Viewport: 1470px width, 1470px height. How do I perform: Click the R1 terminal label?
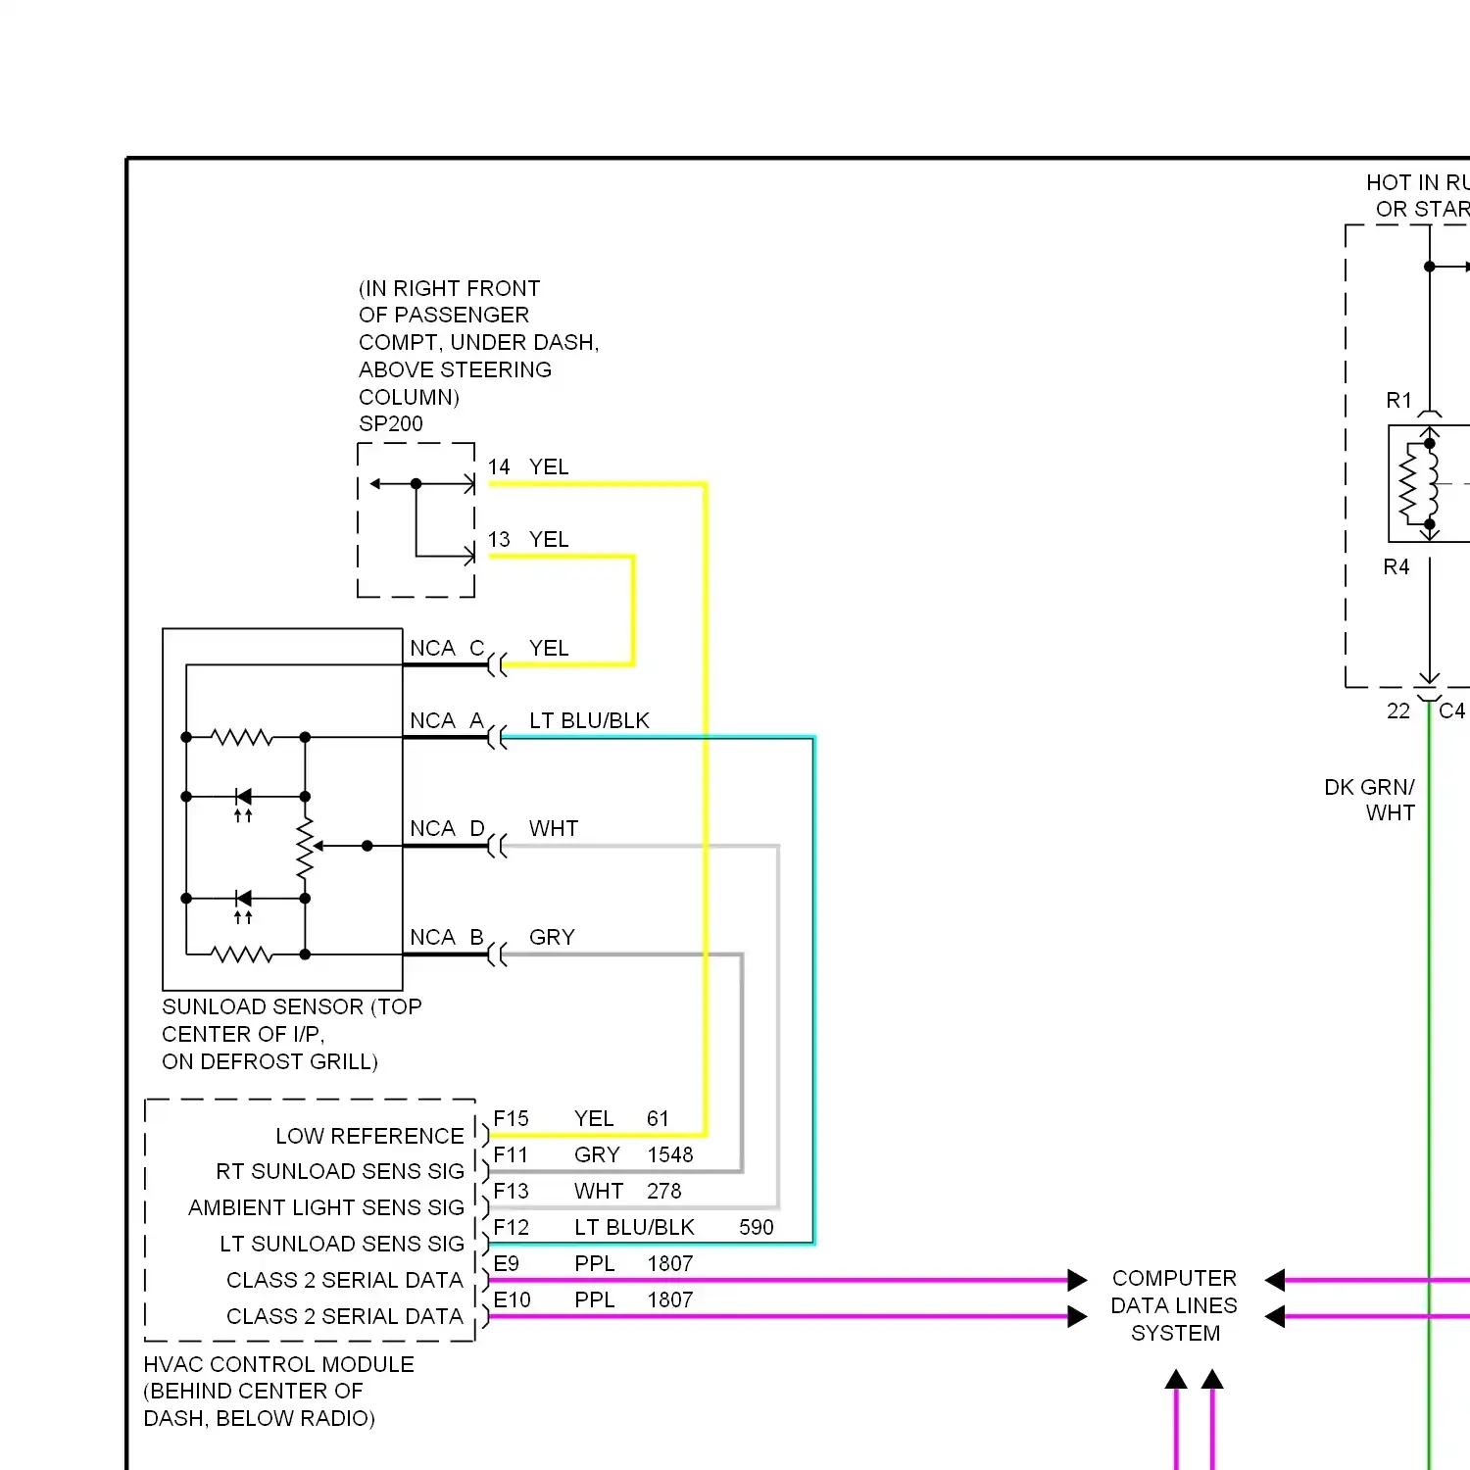[x=1399, y=401]
